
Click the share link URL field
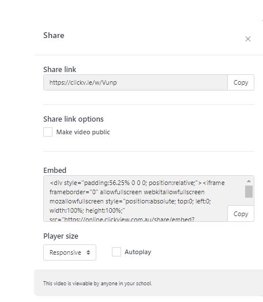(136, 82)
